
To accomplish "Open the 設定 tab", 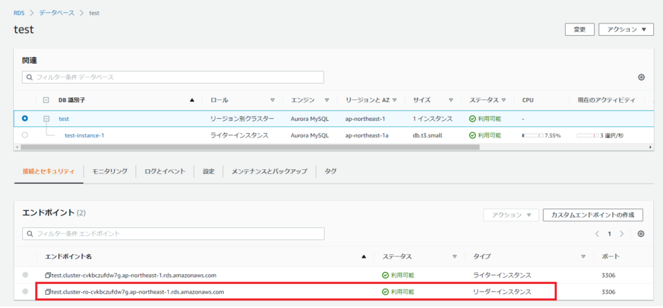I will [209, 171].
